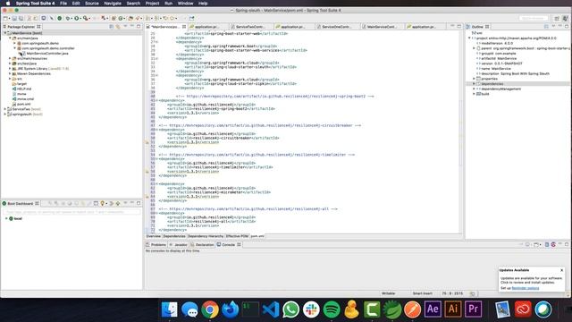Open the Source menu
Image resolution: width=572 pixels, height=322 pixels.
[92, 4]
